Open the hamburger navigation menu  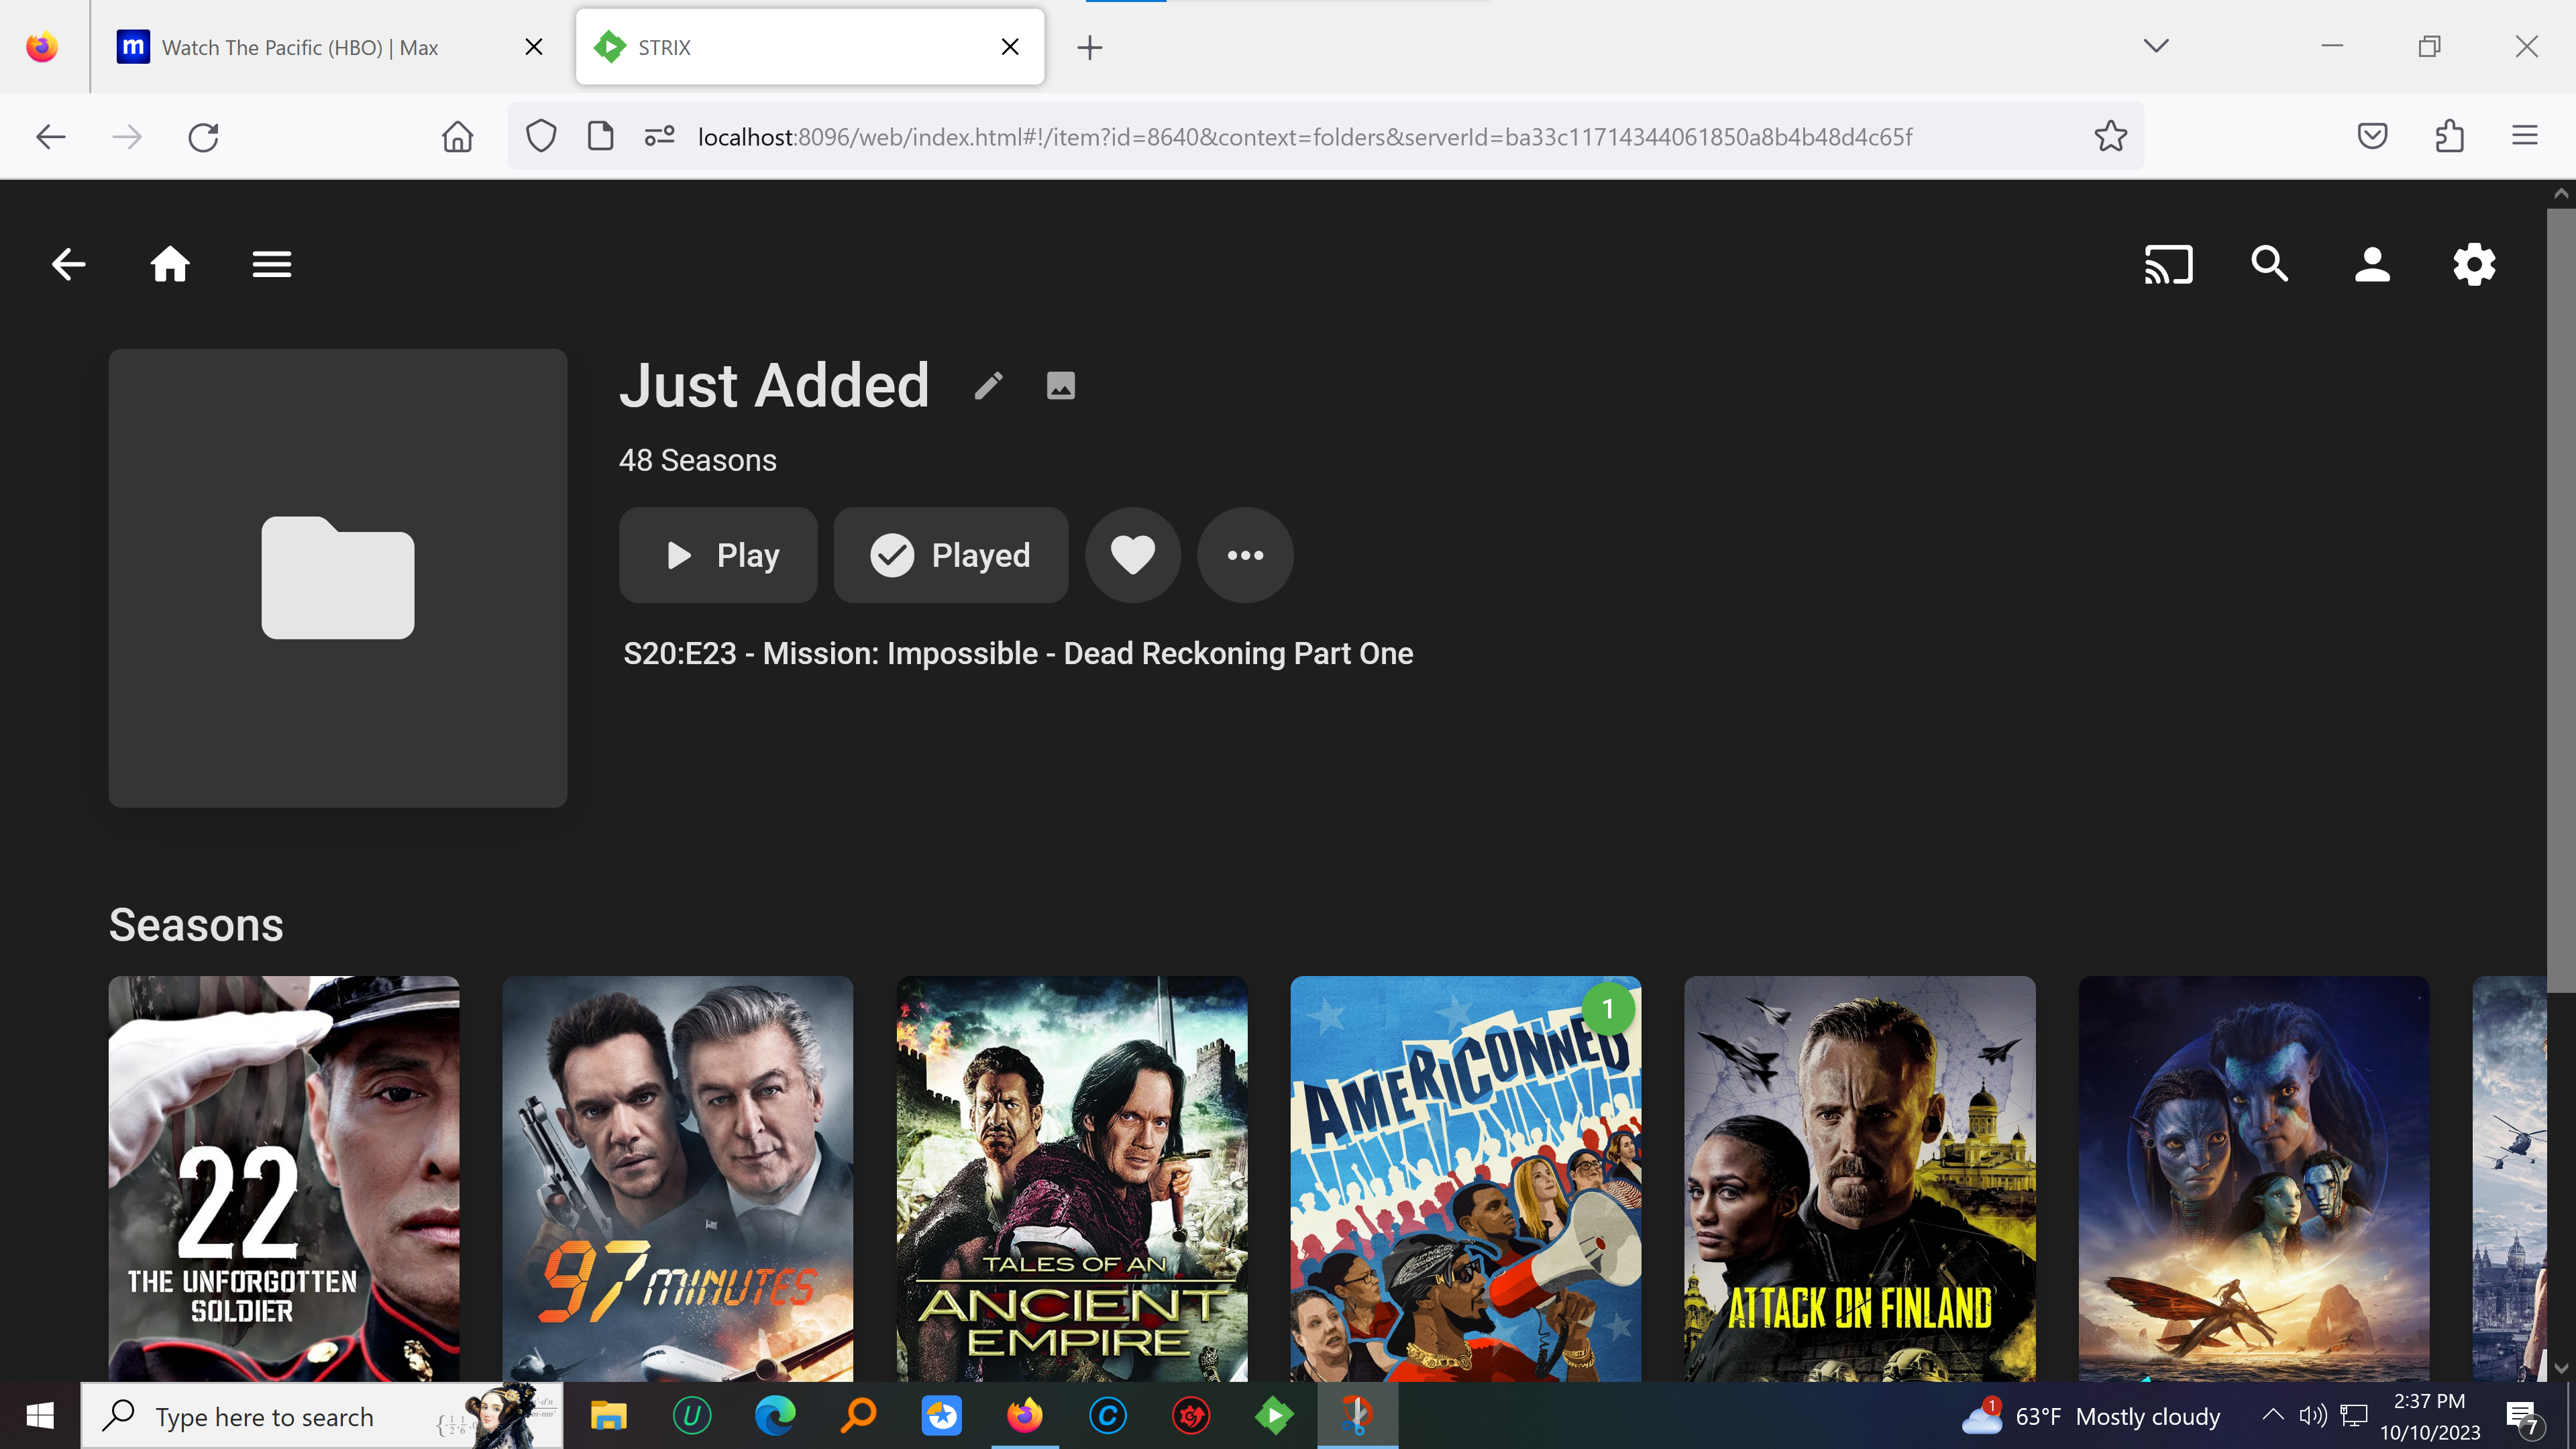271,265
